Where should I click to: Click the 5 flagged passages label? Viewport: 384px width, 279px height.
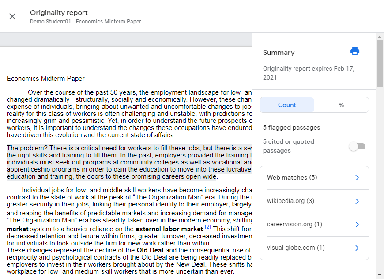tap(291, 127)
